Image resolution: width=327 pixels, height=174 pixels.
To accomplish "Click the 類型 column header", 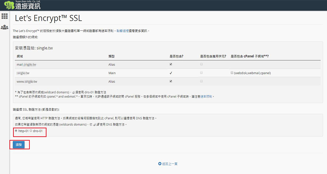I will click(x=112, y=56).
